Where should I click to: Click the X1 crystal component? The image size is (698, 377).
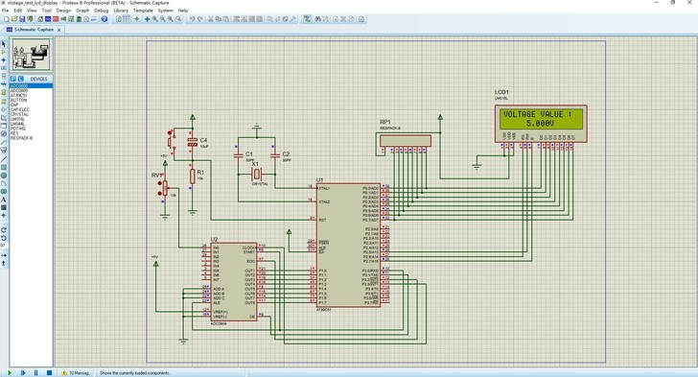256,174
